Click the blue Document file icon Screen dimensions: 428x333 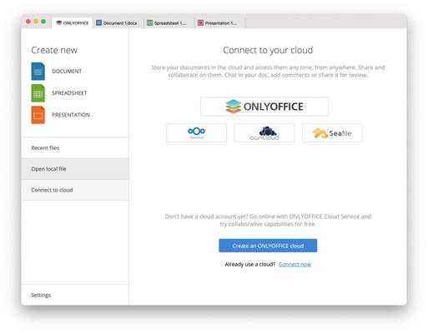[38, 72]
